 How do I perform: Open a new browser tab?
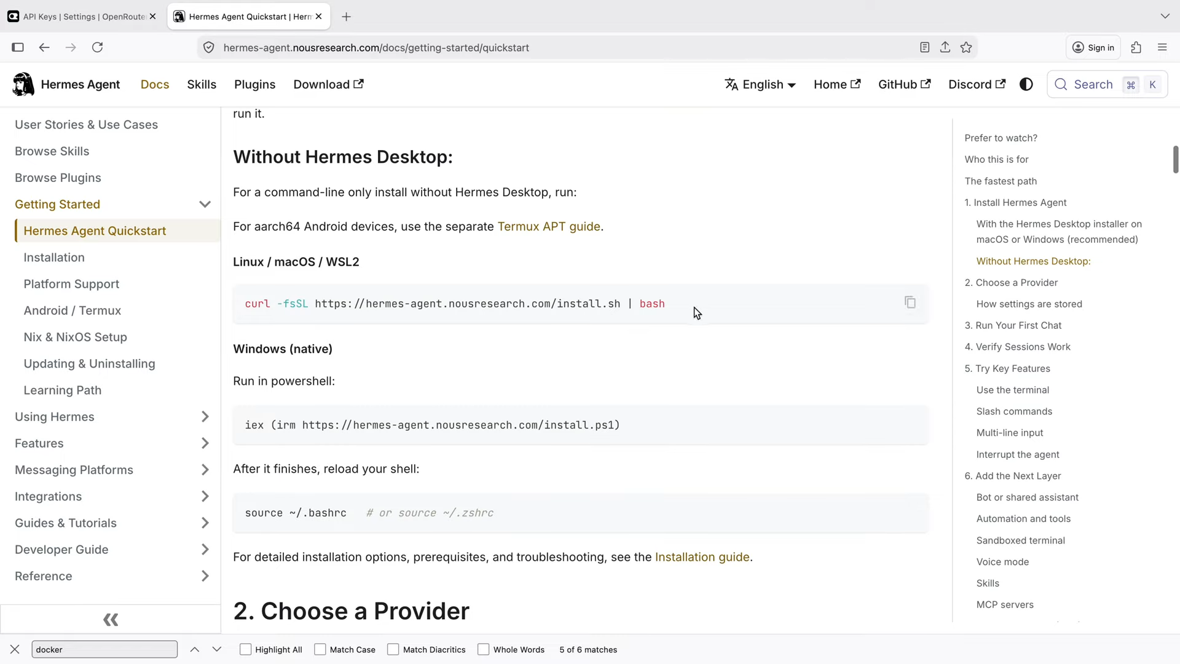point(346,17)
